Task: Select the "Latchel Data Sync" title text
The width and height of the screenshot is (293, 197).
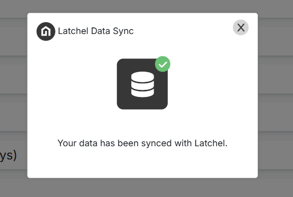Action: tap(96, 31)
